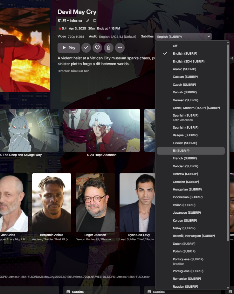Click the Benjamin Abiola name link
Viewport: 234px width, 294px height.
pos(52,235)
